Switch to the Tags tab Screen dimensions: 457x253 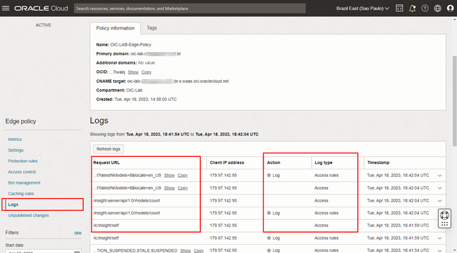click(x=152, y=28)
